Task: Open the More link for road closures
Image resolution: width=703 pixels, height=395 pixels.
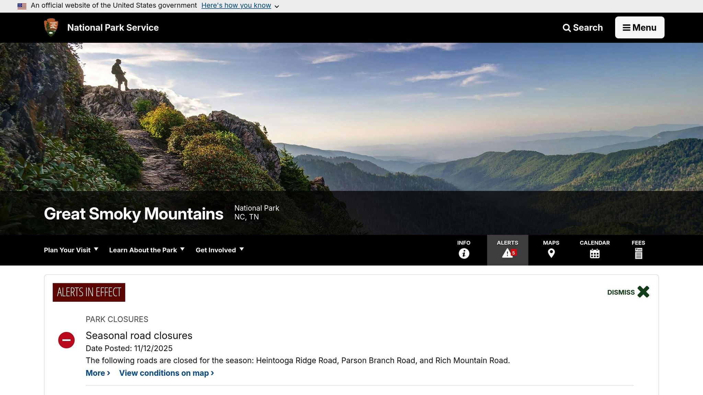Action: tap(98, 373)
